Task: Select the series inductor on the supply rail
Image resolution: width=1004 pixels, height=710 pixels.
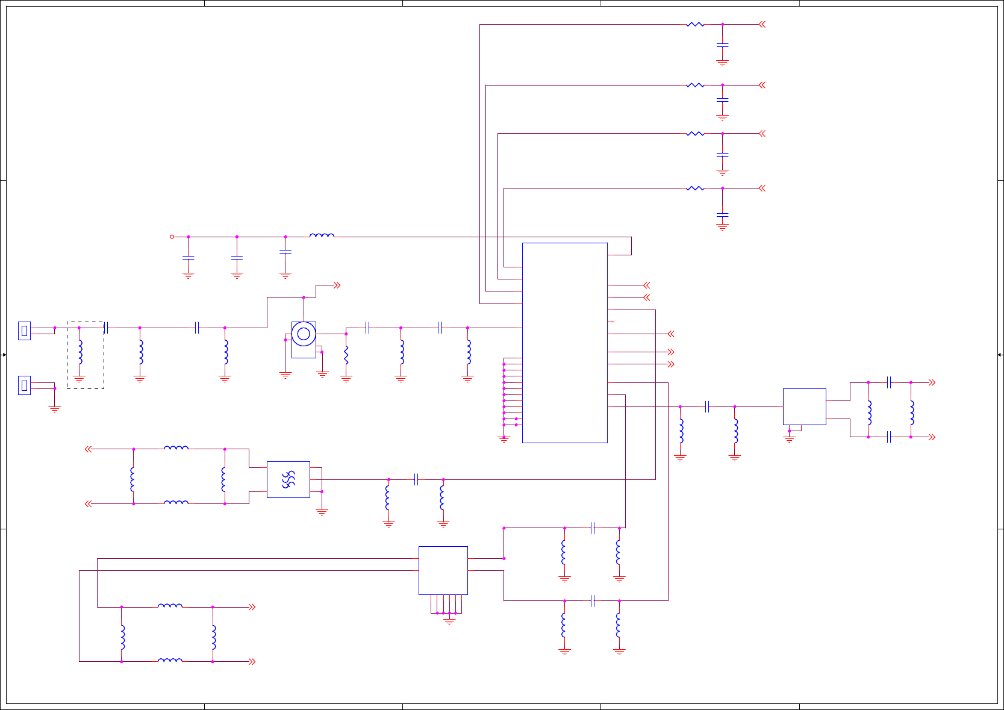Action: (322, 236)
